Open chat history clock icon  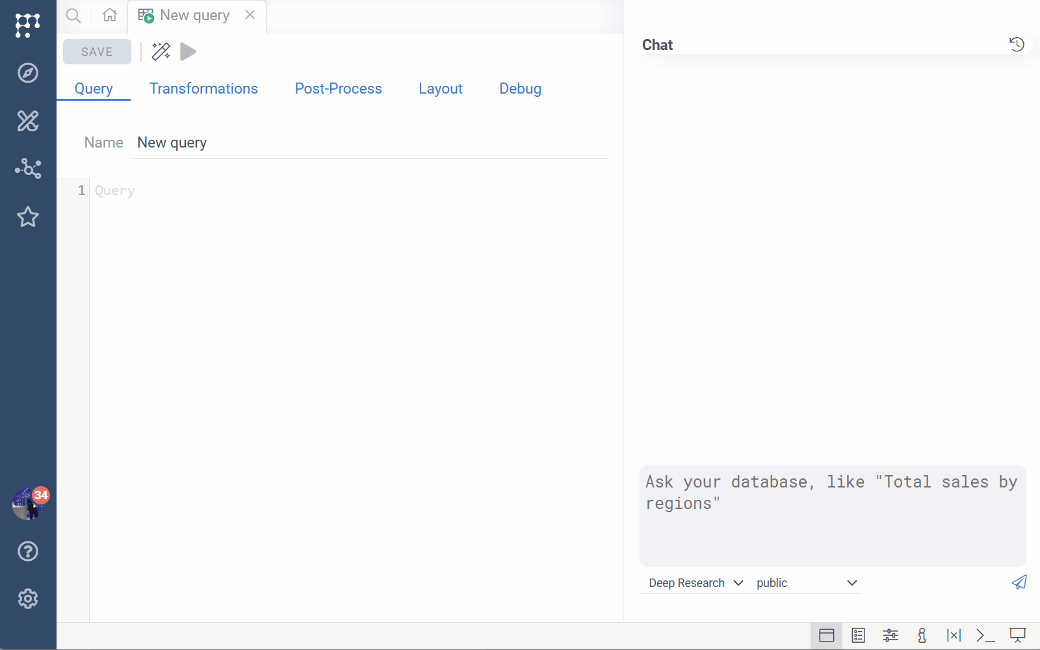[x=1017, y=44]
